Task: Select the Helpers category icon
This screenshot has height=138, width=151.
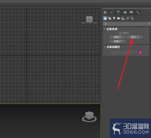Action: [x=123, y=18]
